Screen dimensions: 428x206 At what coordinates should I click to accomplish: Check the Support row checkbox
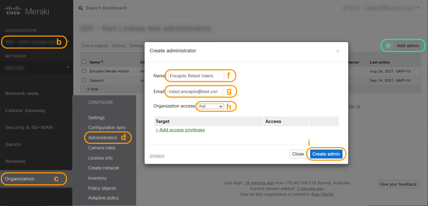[84, 80]
